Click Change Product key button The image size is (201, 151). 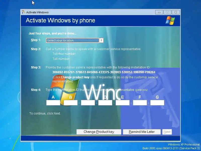pos(99,132)
